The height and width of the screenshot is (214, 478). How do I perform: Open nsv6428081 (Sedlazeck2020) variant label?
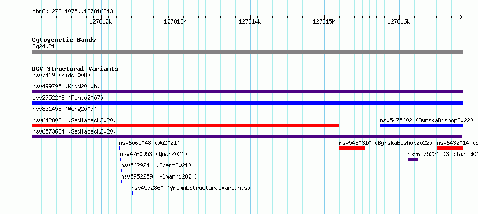(74, 120)
